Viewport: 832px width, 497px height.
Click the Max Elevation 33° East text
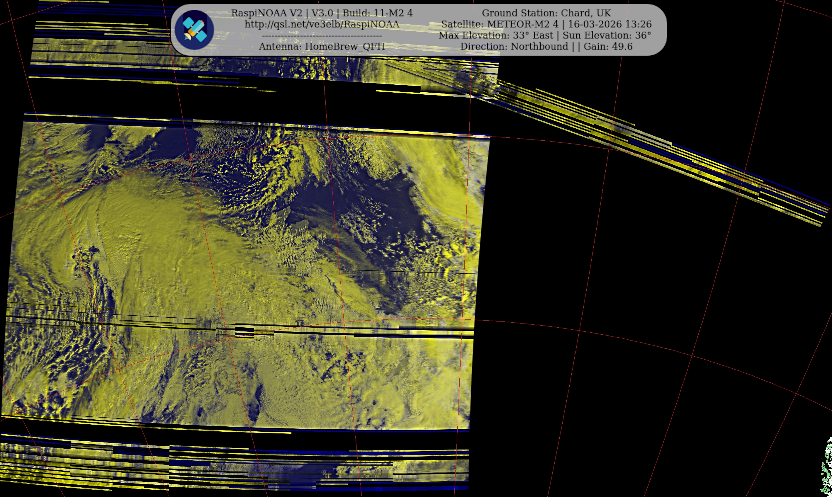496,35
